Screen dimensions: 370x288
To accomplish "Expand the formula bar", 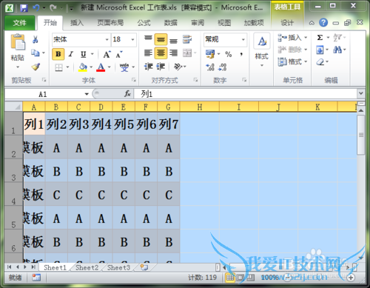I will [x=361, y=93].
